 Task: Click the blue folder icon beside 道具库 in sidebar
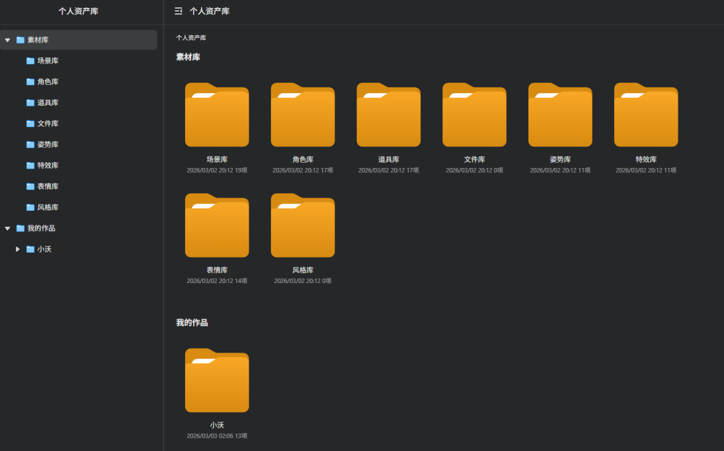(x=30, y=103)
